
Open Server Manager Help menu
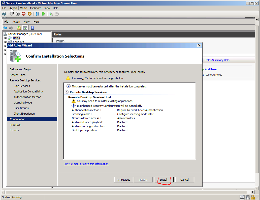(36, 22)
